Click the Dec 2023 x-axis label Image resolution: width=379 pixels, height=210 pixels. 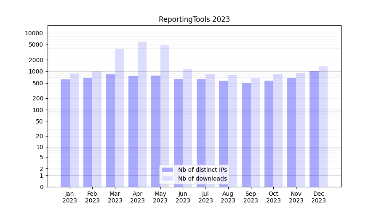point(319,197)
